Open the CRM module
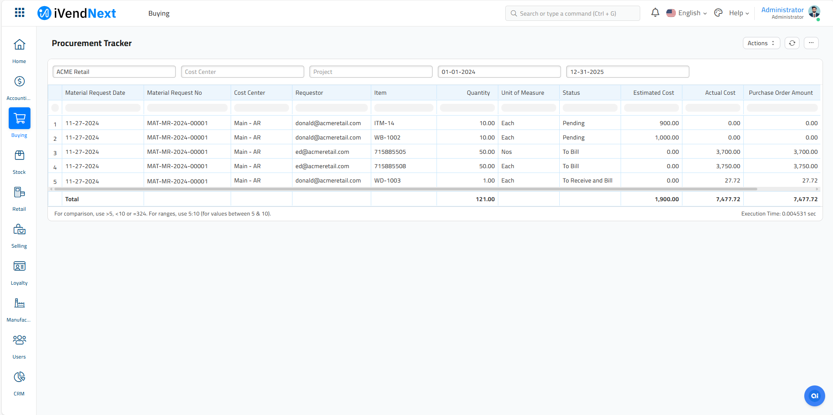 click(x=19, y=383)
